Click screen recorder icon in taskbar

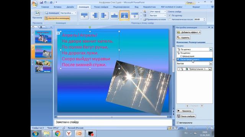point(91,134)
